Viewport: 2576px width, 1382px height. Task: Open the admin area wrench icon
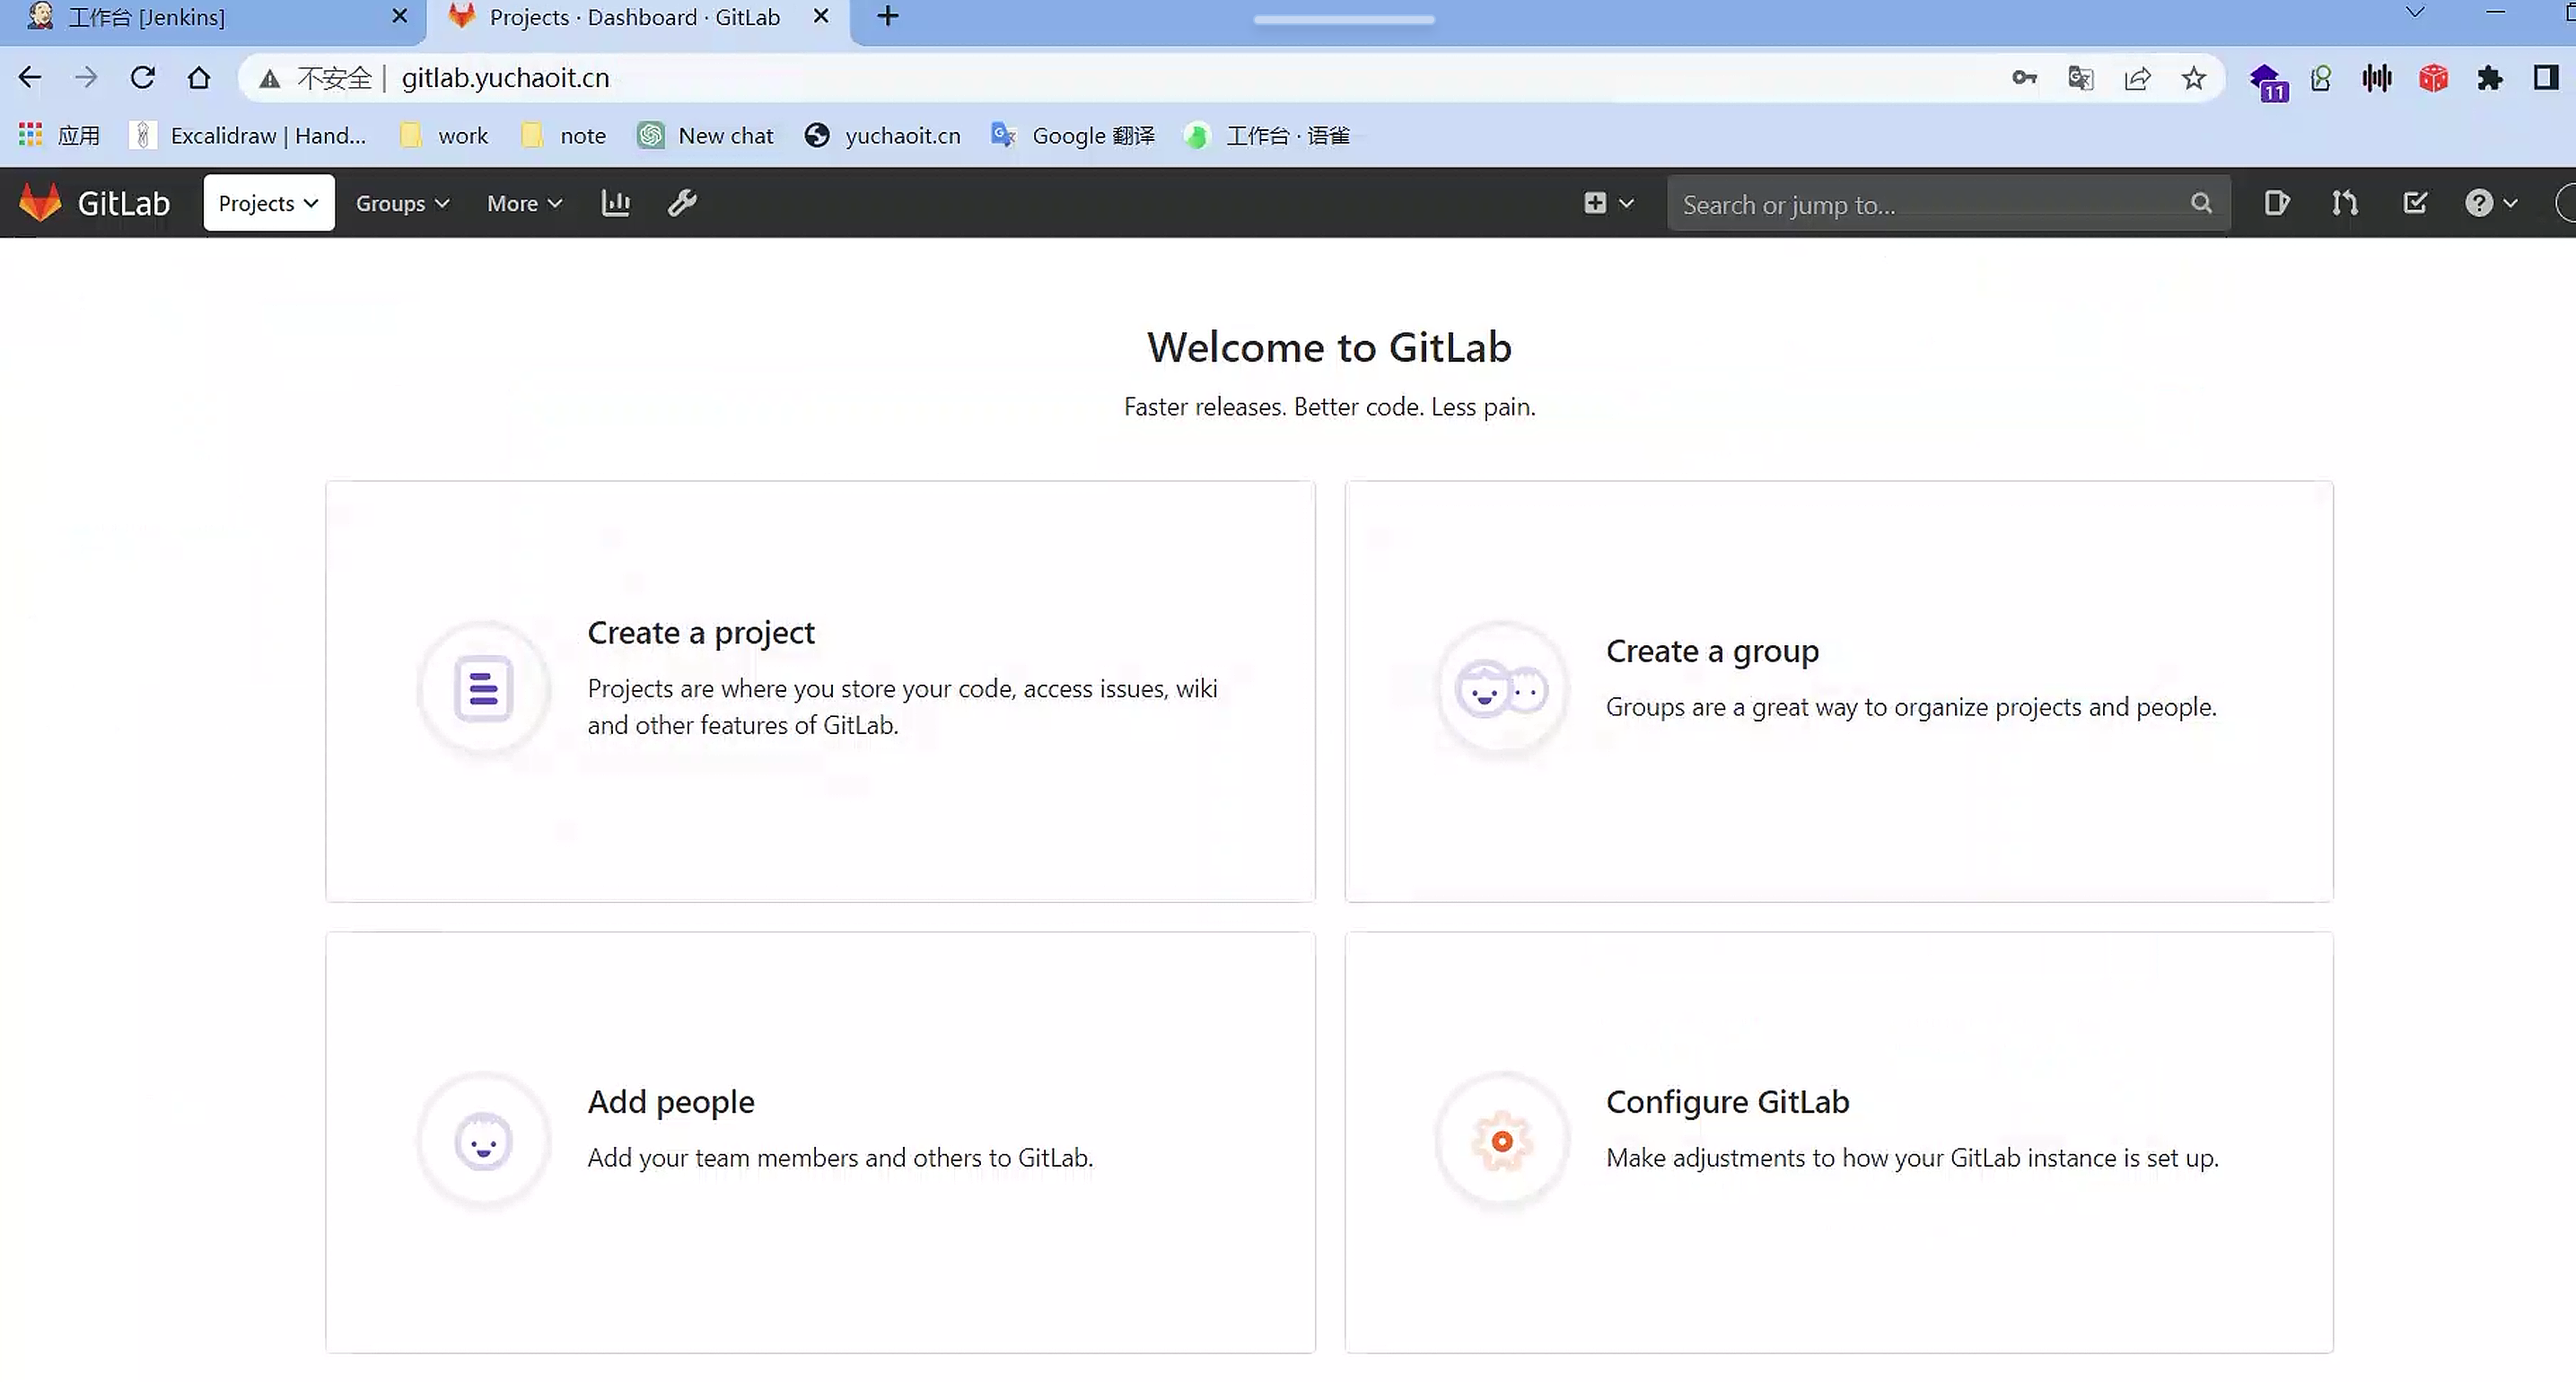[682, 203]
